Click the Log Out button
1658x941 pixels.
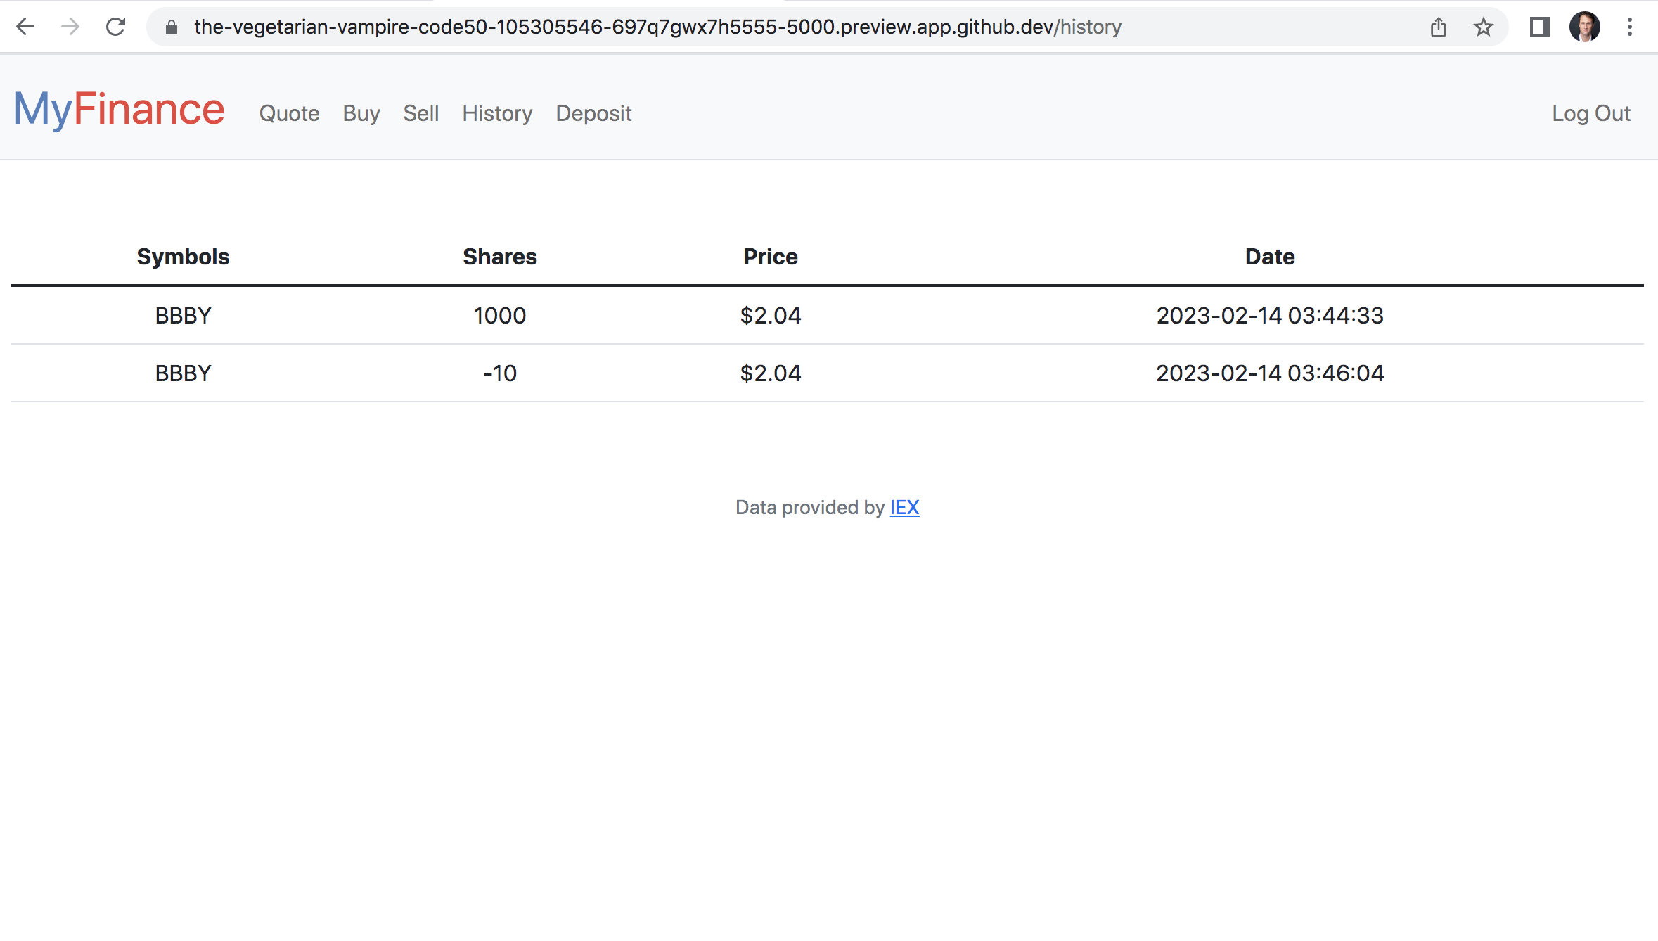click(1591, 113)
